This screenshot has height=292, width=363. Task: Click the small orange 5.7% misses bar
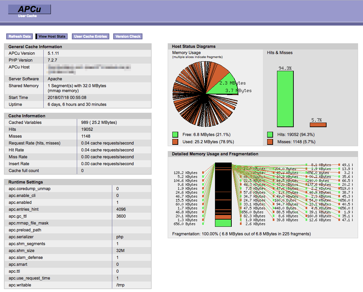tap(318, 125)
